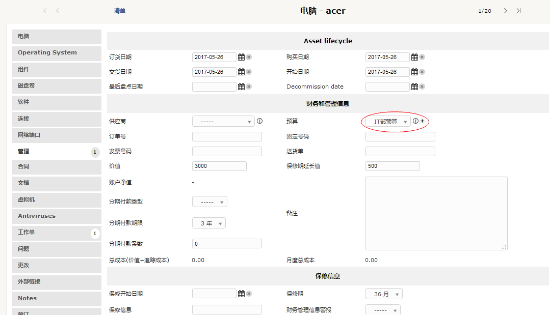Open the 组件 tab
The width and height of the screenshot is (550, 315).
click(x=57, y=69)
